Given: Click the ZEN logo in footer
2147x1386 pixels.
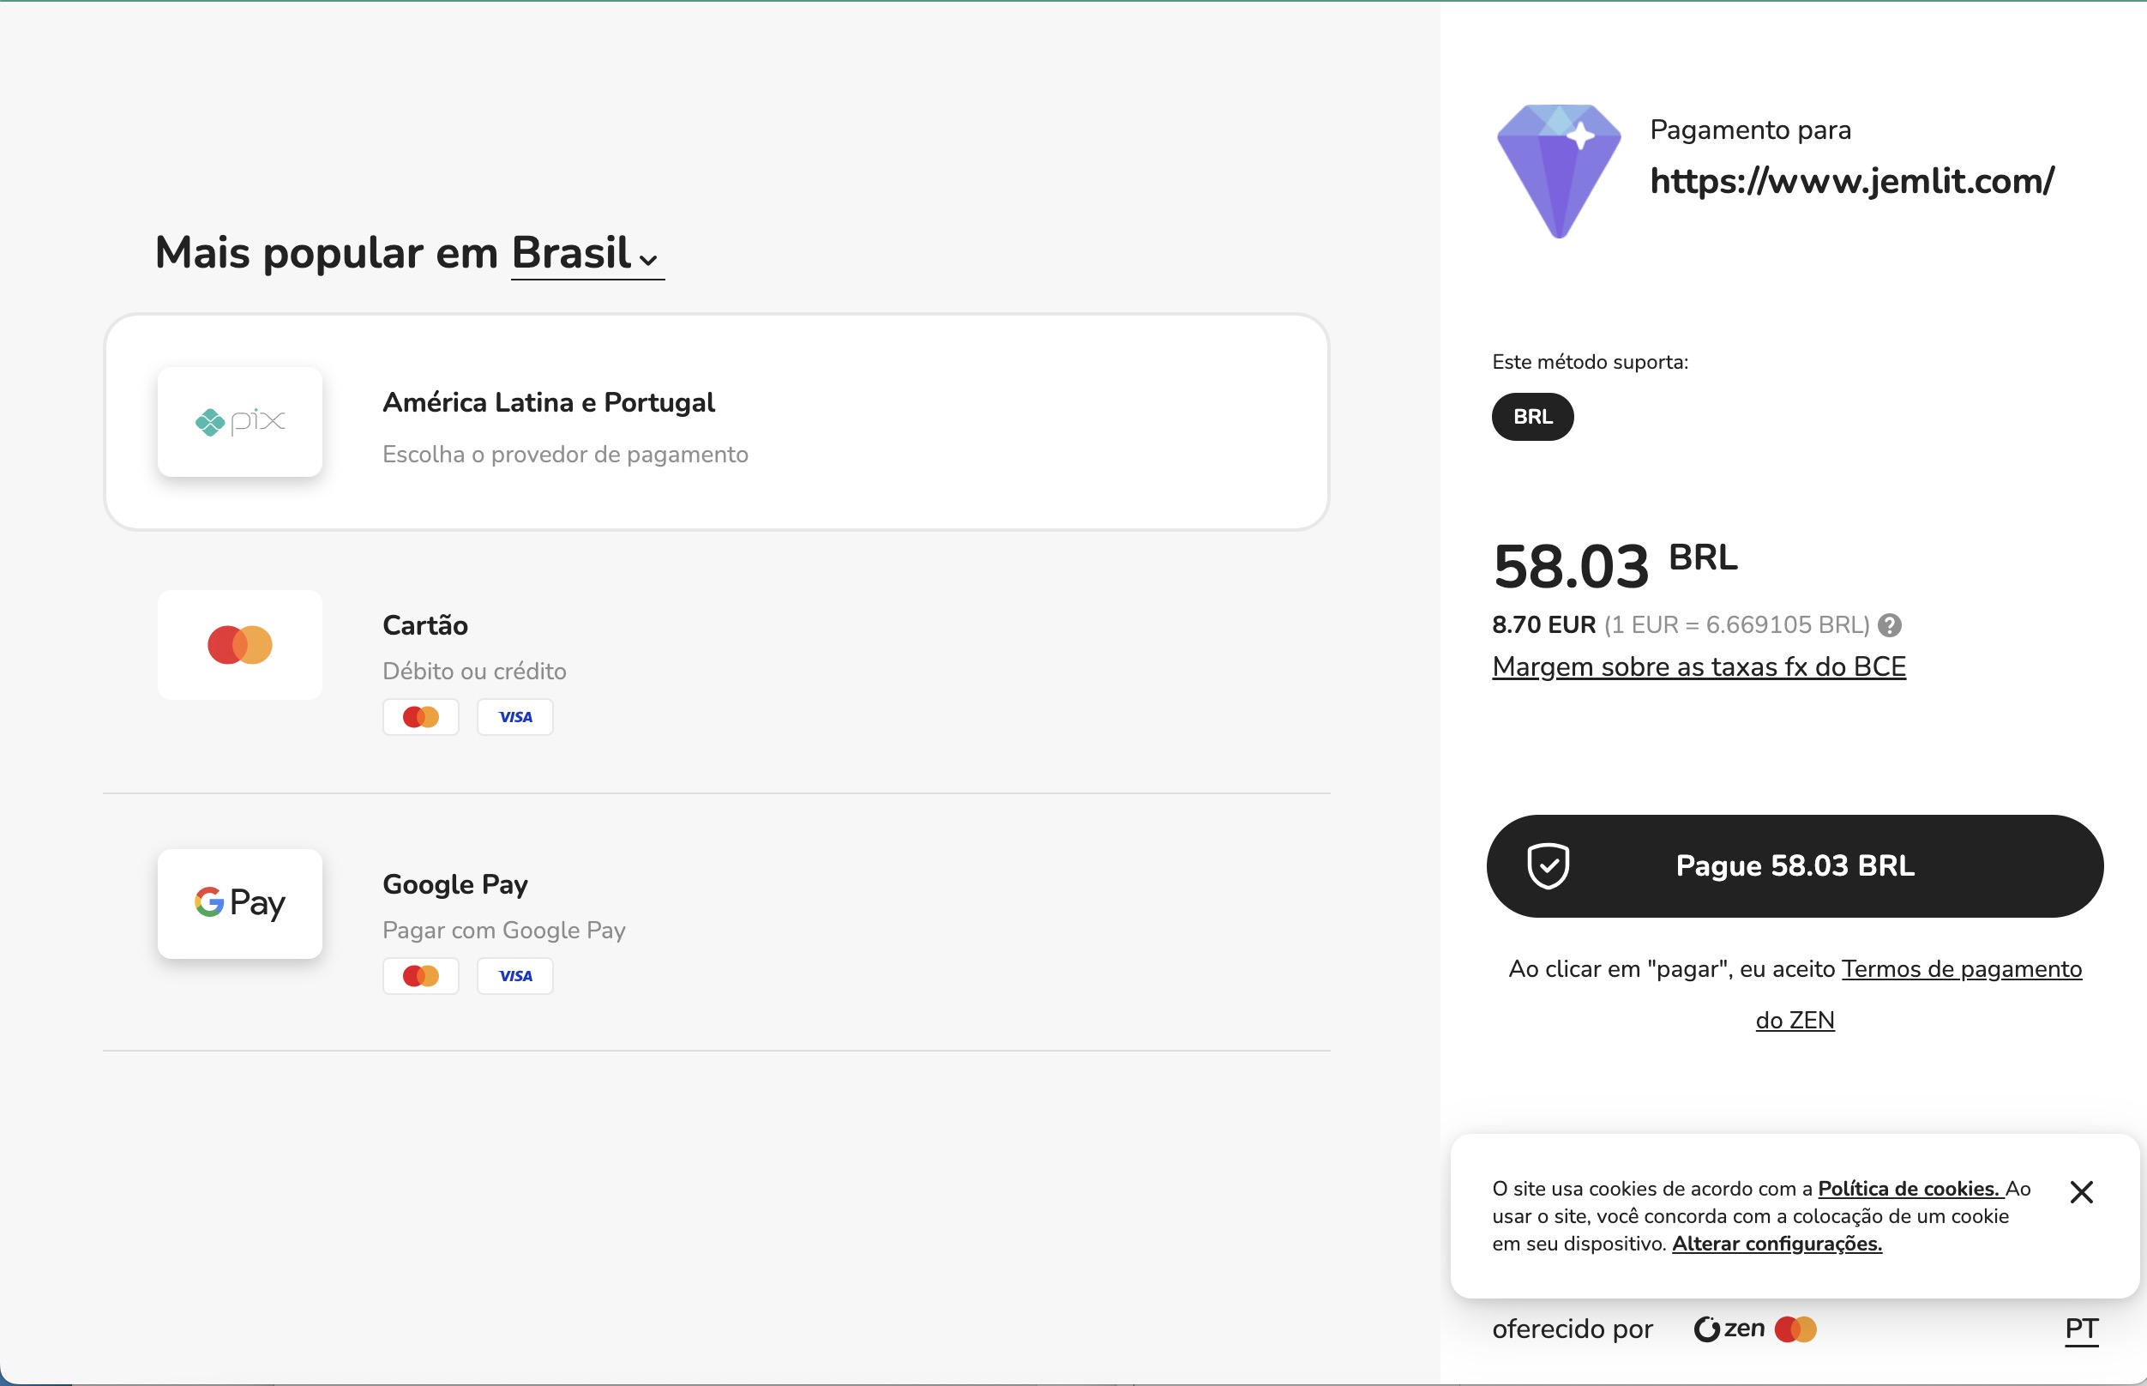Looking at the screenshot, I should tap(1729, 1329).
